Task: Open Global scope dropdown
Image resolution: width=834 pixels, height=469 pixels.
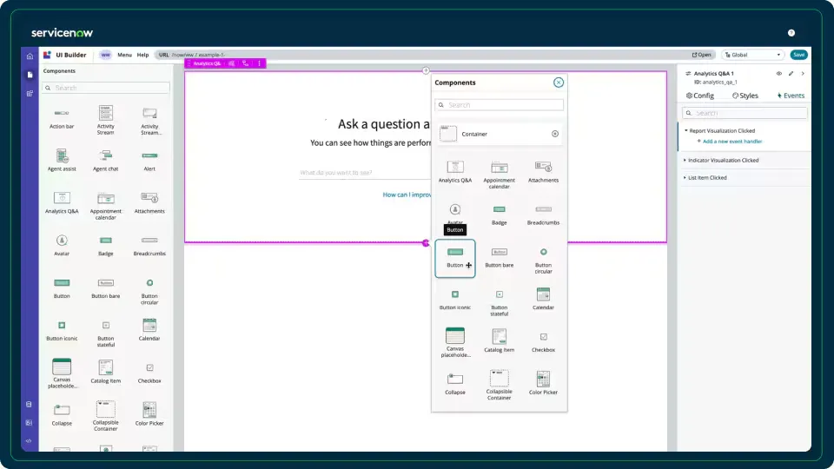Action: tap(752, 55)
